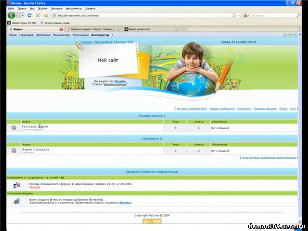Image resolution: width=308 pixels, height=231 pixels.
Task: Click the RSS link in the header
Action: 130,42
